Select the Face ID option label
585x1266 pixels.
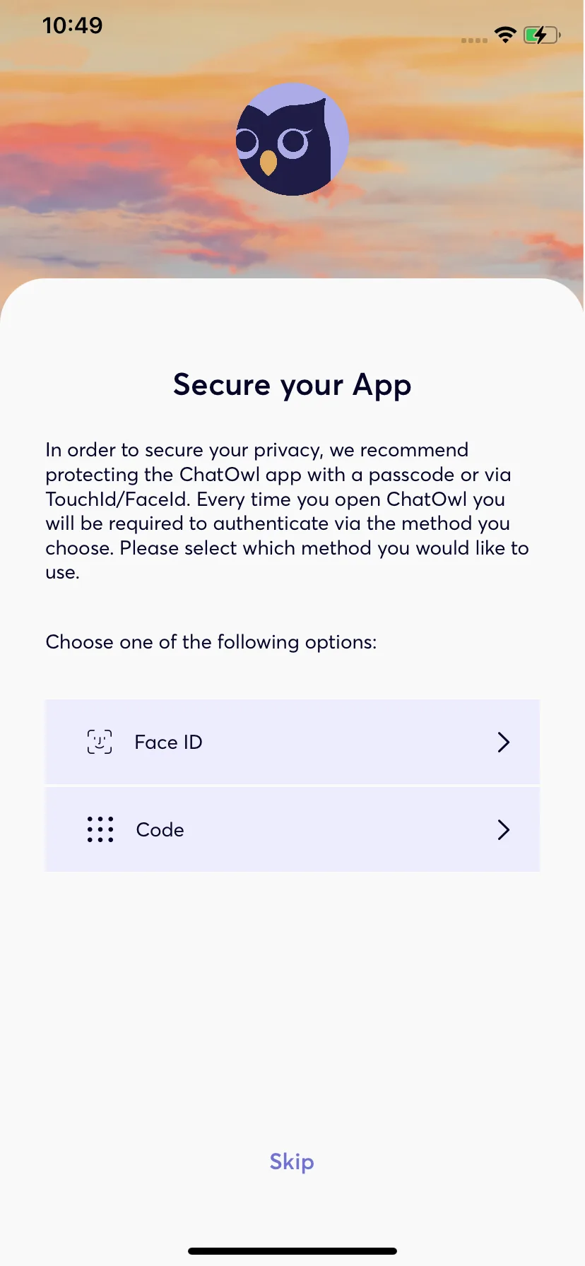click(x=168, y=742)
